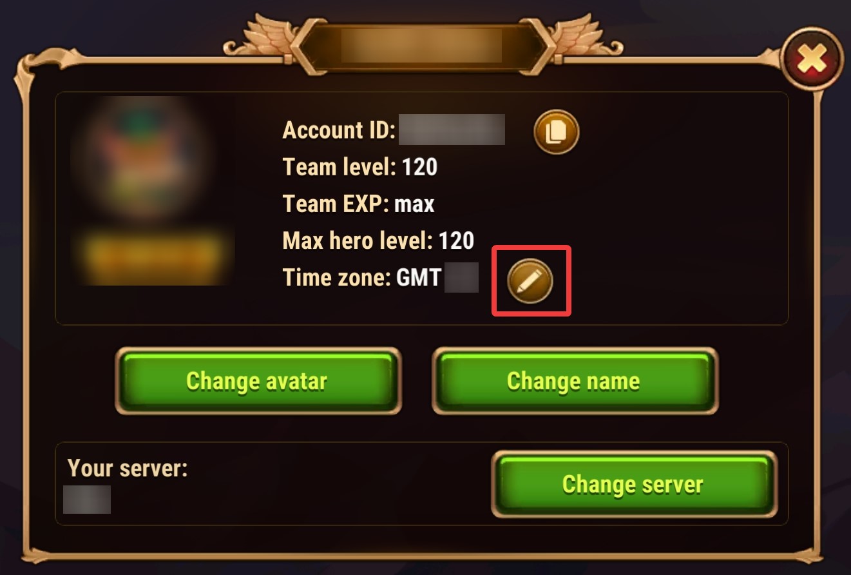Click the Max hero level 120 text
The width and height of the screenshot is (851, 575).
coord(378,241)
